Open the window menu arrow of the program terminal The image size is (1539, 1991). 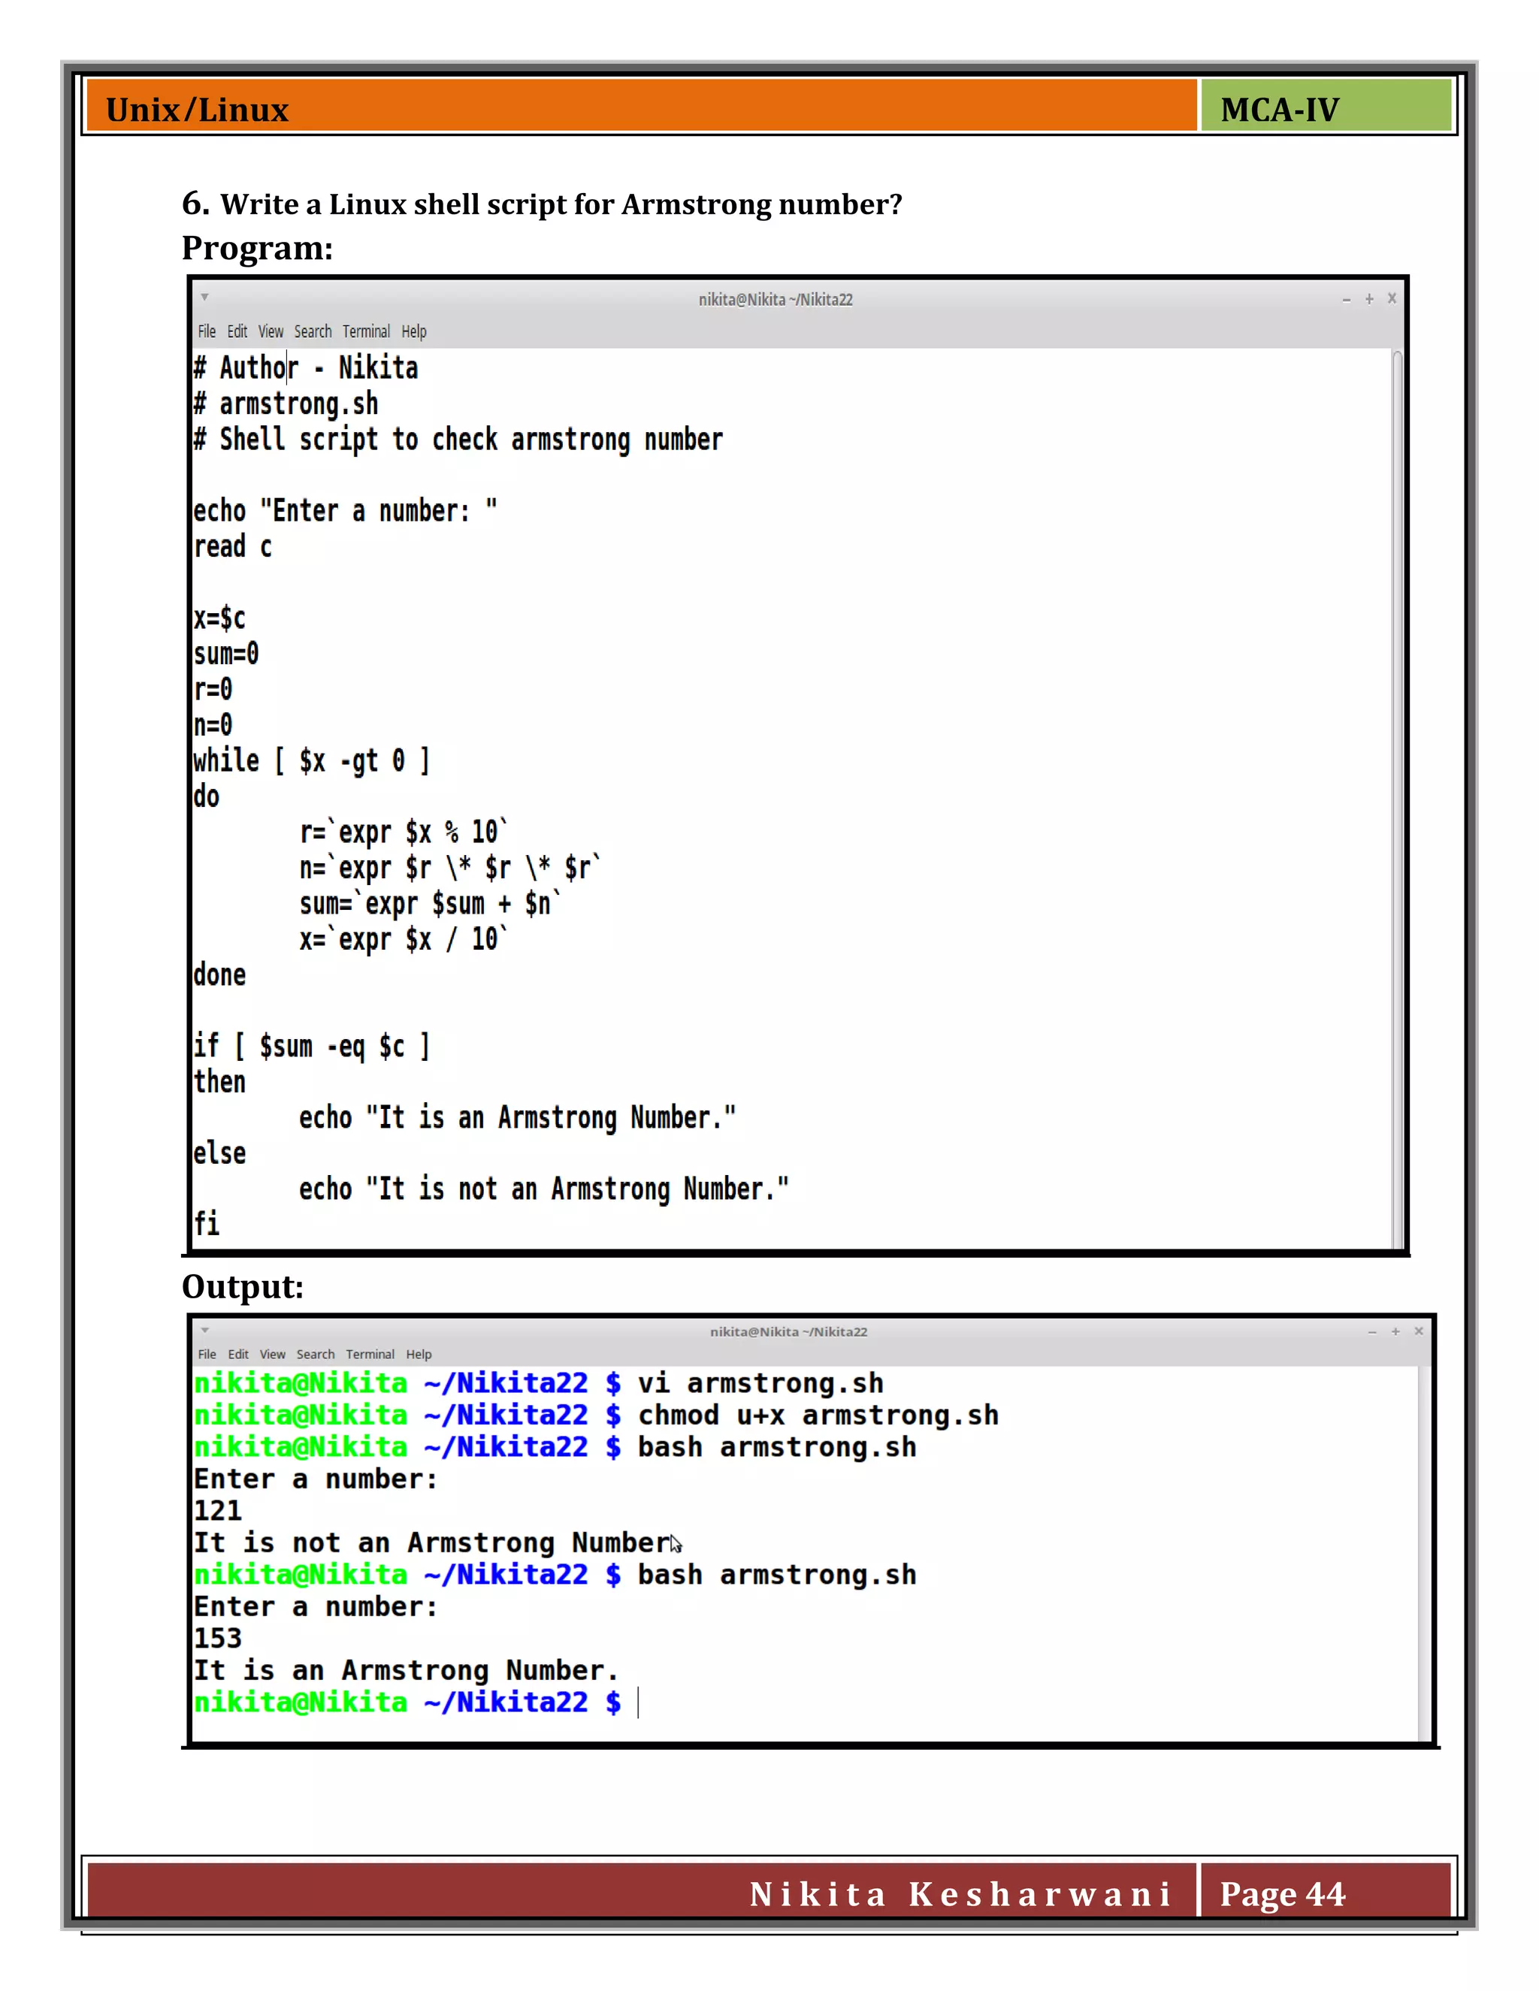tap(205, 298)
